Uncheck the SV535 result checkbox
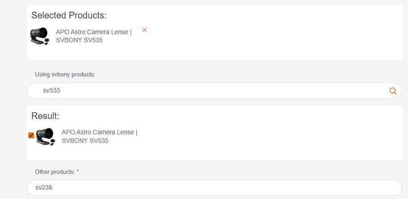 [31, 135]
